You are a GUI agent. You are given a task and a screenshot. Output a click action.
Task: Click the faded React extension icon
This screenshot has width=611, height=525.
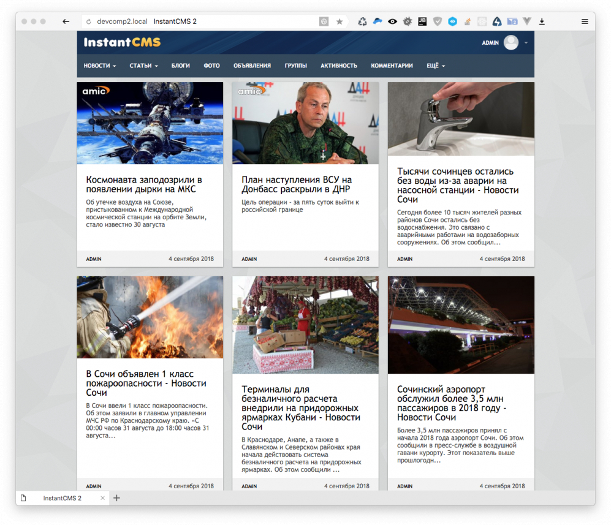pos(482,22)
